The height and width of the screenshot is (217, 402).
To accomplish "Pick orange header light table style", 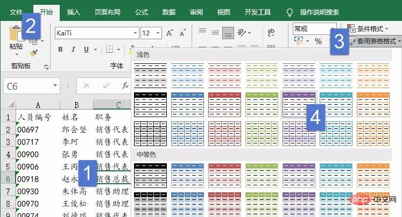I will point(373,105).
